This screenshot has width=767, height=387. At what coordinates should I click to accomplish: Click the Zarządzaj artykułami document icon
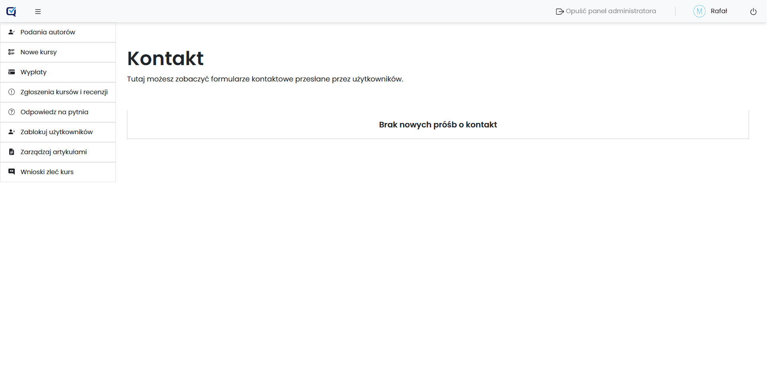pos(12,152)
